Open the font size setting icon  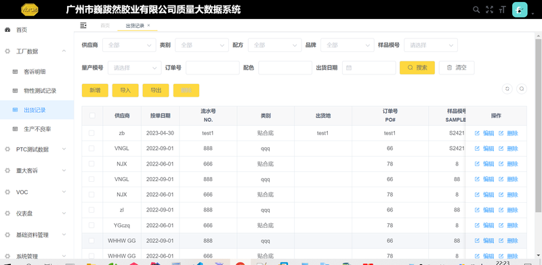tap(502, 10)
